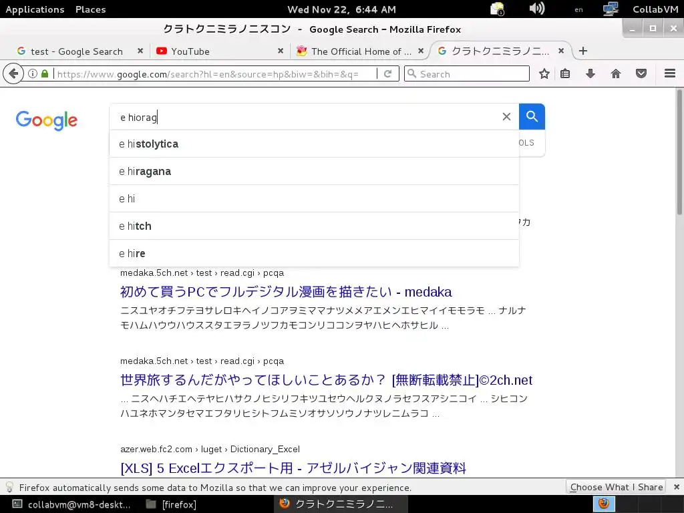
Task: Bookmark this page with the star icon
Action: (544, 73)
